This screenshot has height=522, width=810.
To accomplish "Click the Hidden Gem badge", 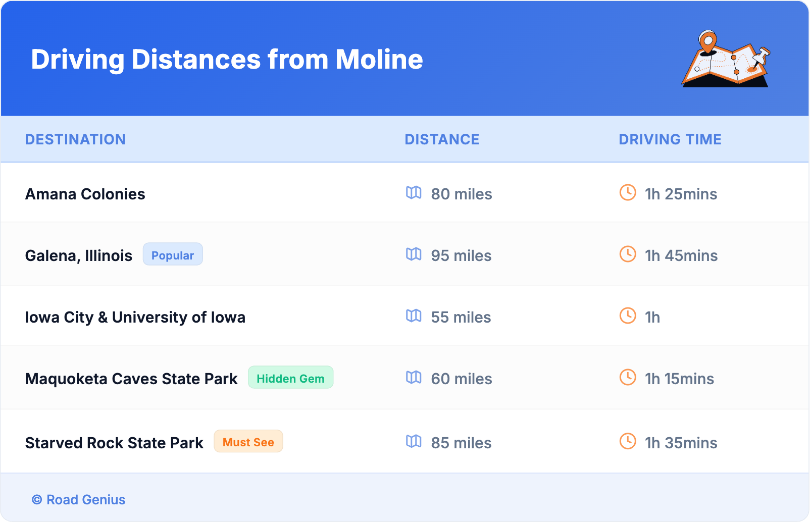I will (290, 378).
